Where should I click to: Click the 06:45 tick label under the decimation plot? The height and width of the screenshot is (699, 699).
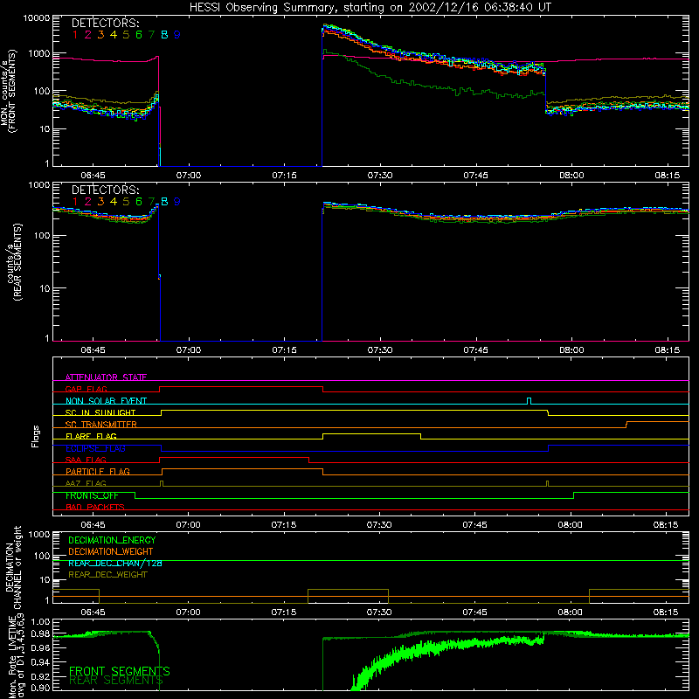[x=93, y=612]
